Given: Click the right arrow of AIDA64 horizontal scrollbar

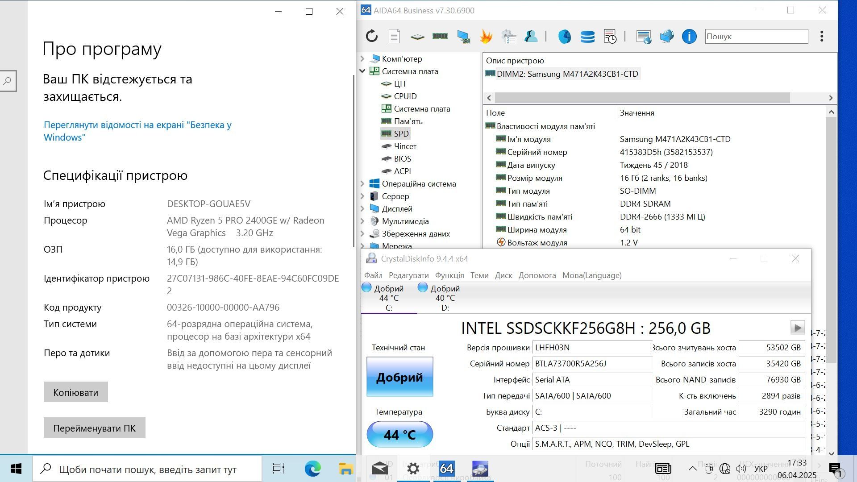Looking at the screenshot, I should tap(831, 98).
